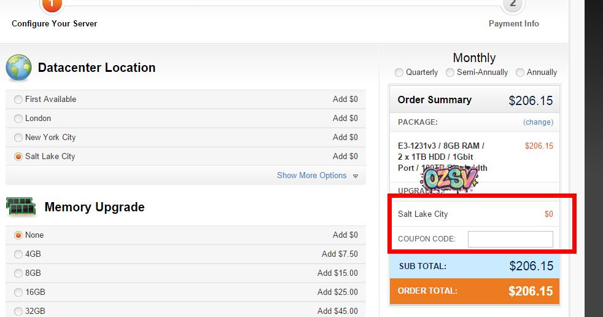Viewport: 603px width, 317px height.
Task: Select the 32GB memory upgrade
Action: click(18, 311)
